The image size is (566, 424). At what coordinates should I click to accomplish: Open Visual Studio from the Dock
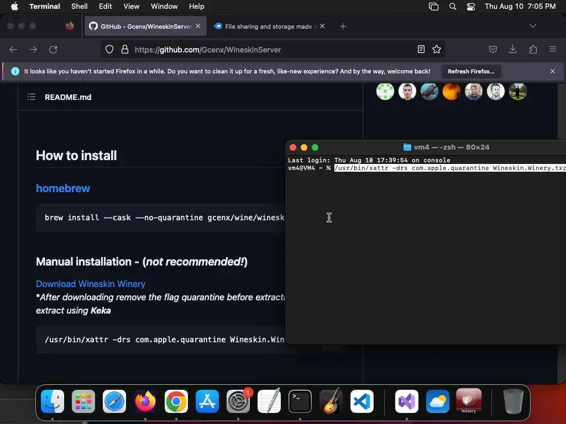[x=407, y=401]
